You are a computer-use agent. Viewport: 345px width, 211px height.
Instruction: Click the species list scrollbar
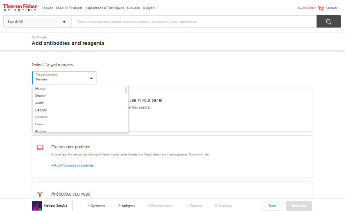tap(126, 90)
